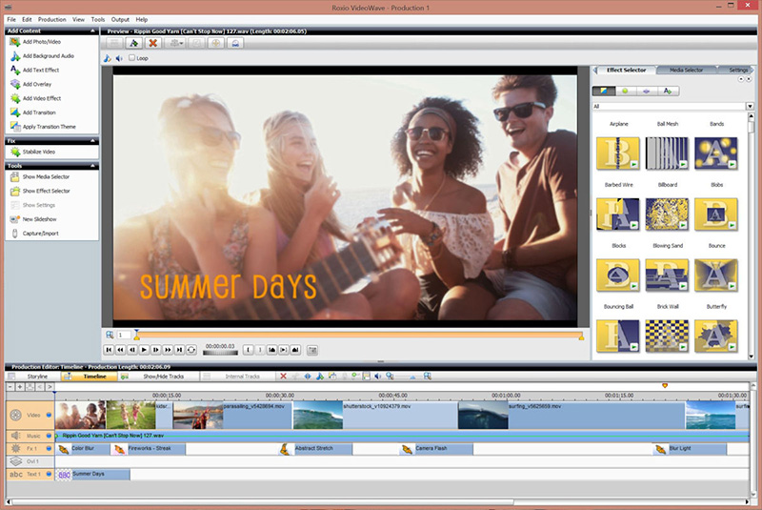Click the Show/Hide Tracks button

click(163, 377)
